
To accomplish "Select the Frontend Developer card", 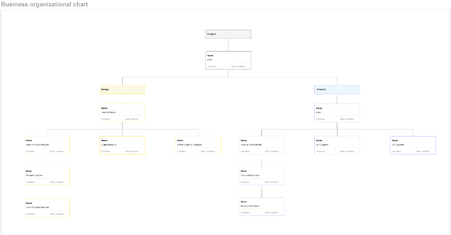I will pyautogui.click(x=261, y=175).
